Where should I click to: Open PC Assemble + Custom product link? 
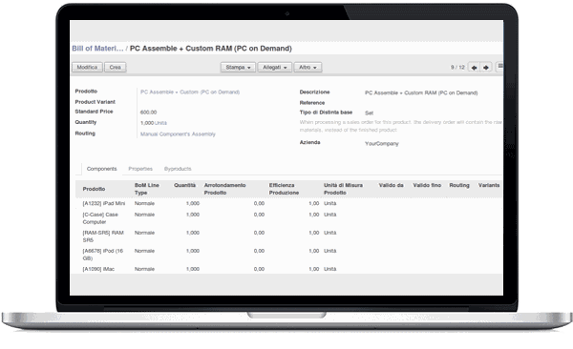190,92
